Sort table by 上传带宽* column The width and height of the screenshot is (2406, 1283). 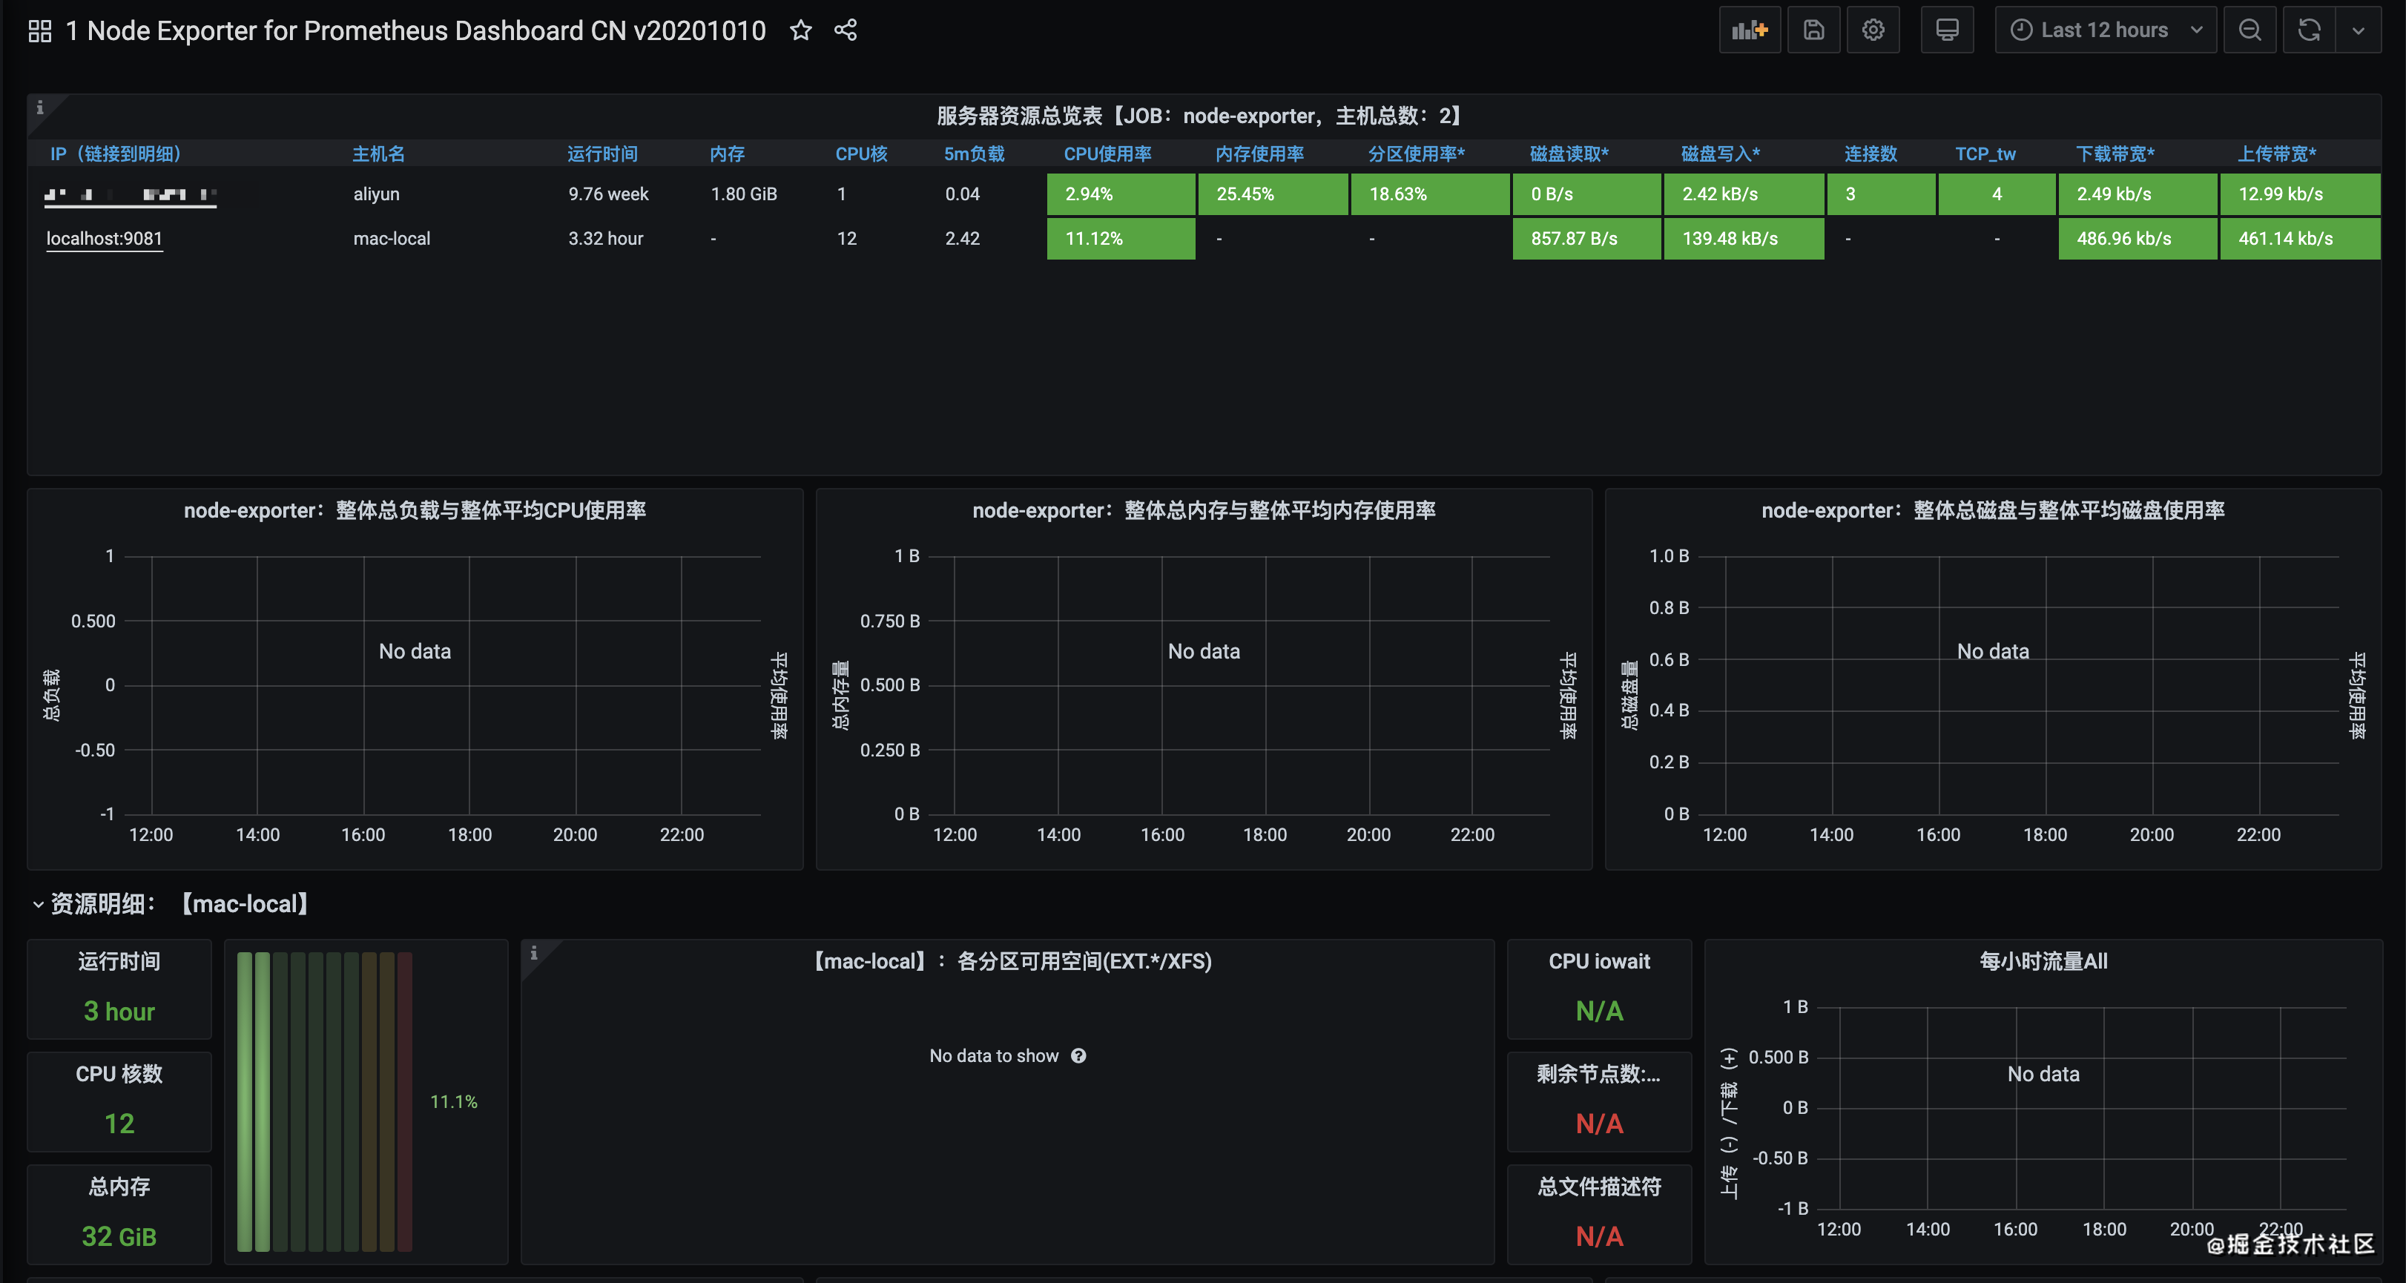[x=2276, y=154]
